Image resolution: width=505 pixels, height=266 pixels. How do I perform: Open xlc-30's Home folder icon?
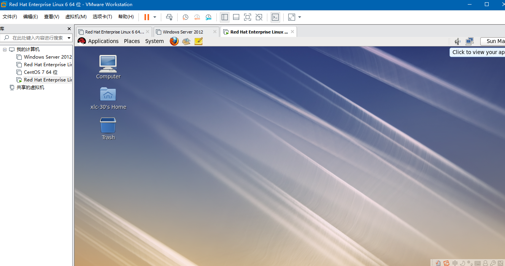tap(108, 98)
